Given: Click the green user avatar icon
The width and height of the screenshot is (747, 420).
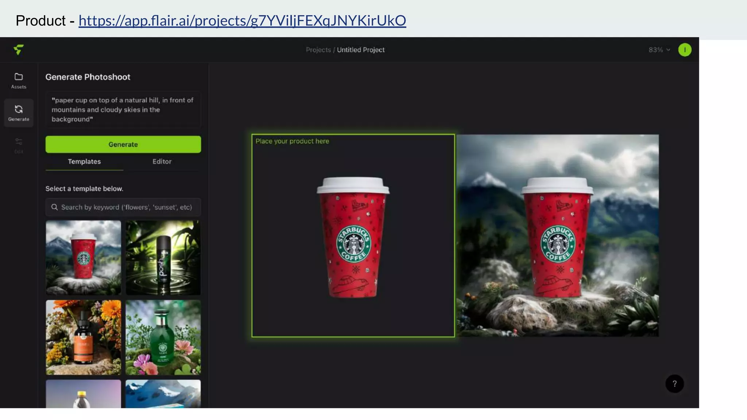Looking at the screenshot, I should 685,50.
